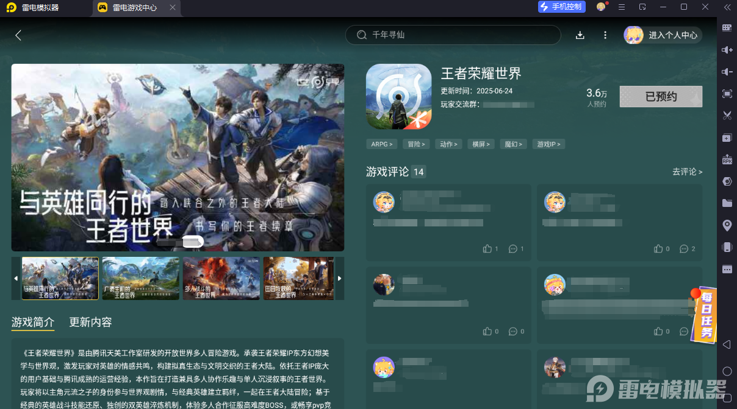Open the downloads manager icon
This screenshot has width=737, height=409.
tap(580, 35)
